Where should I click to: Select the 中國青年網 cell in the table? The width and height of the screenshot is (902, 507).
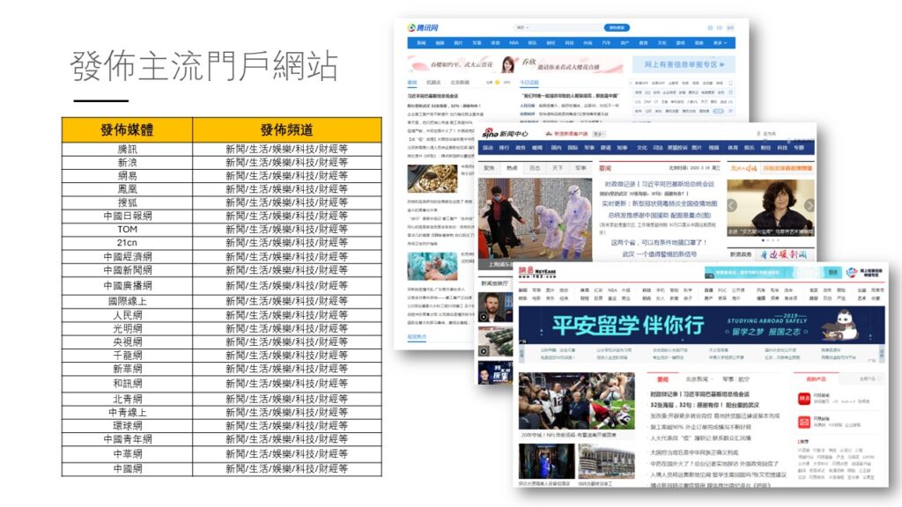click(127, 439)
